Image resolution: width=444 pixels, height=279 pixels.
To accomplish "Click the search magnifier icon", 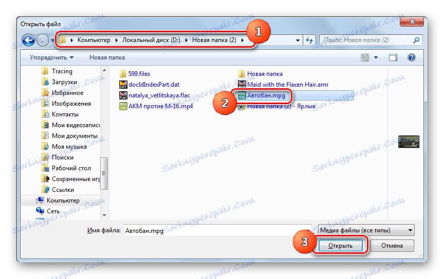I will click(x=416, y=40).
